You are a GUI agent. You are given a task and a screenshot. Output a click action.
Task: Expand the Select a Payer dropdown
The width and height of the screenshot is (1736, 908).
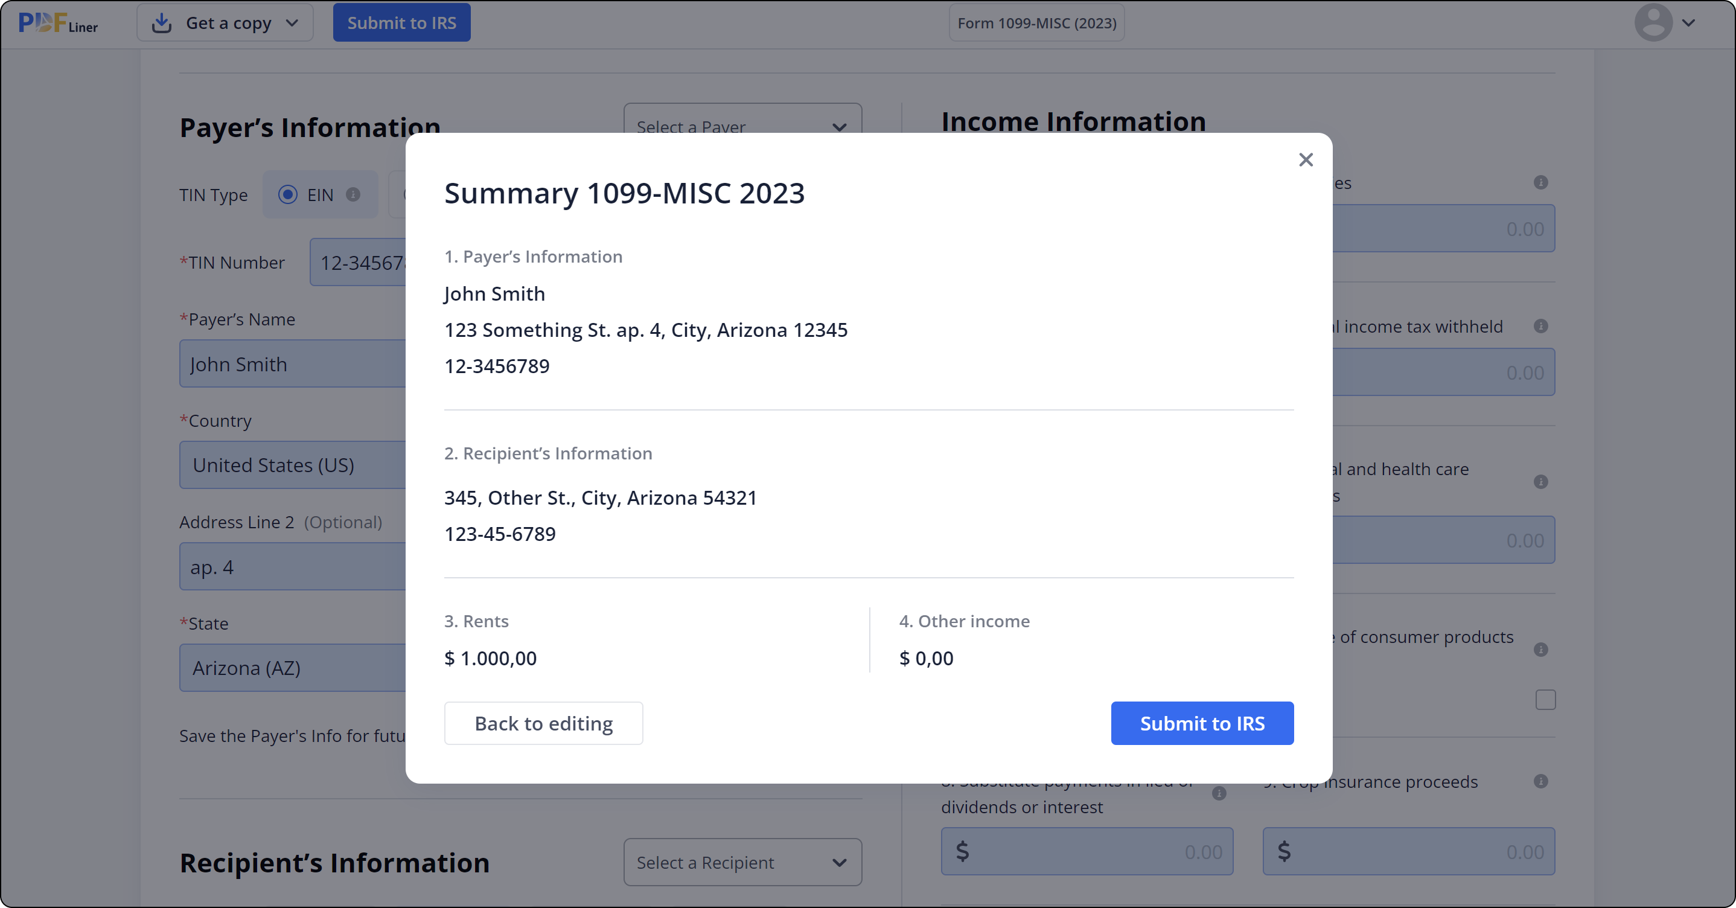[x=743, y=126]
